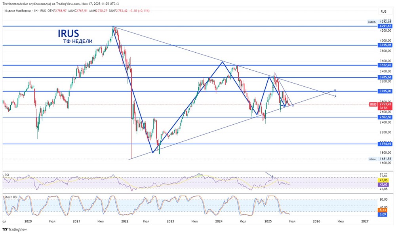This screenshot has height=234, width=396.
Task: Select the 2502,50 level price label
Action: pos(385,117)
